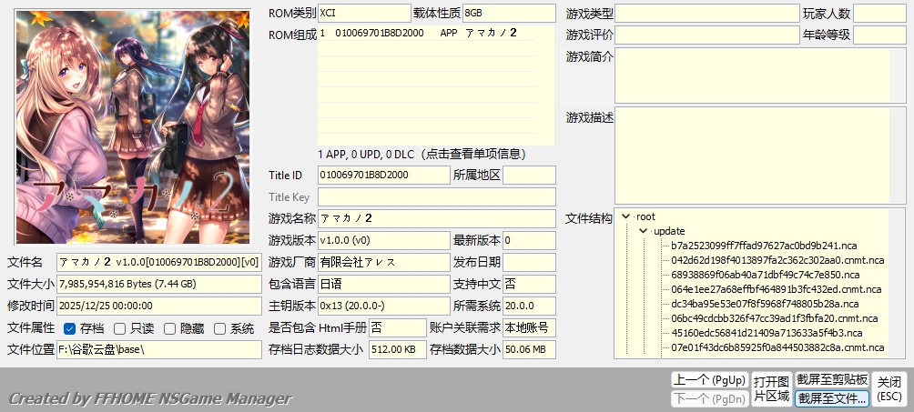Click the 文件名 filename field
Image resolution: width=914 pixels, height=412 pixels.
(159, 262)
